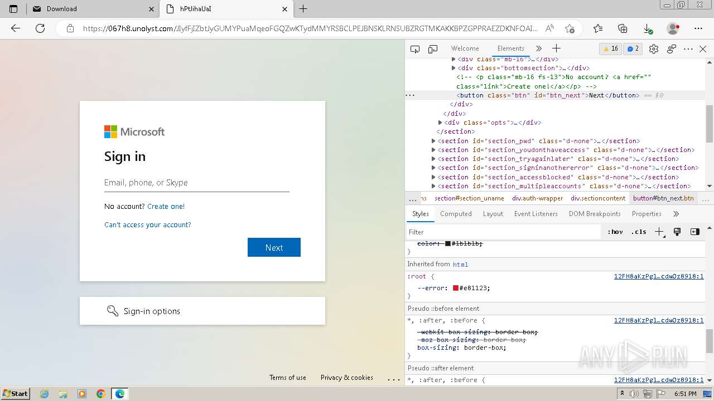Expand section_signinanothererror node
The image size is (714, 401).
click(x=433, y=168)
